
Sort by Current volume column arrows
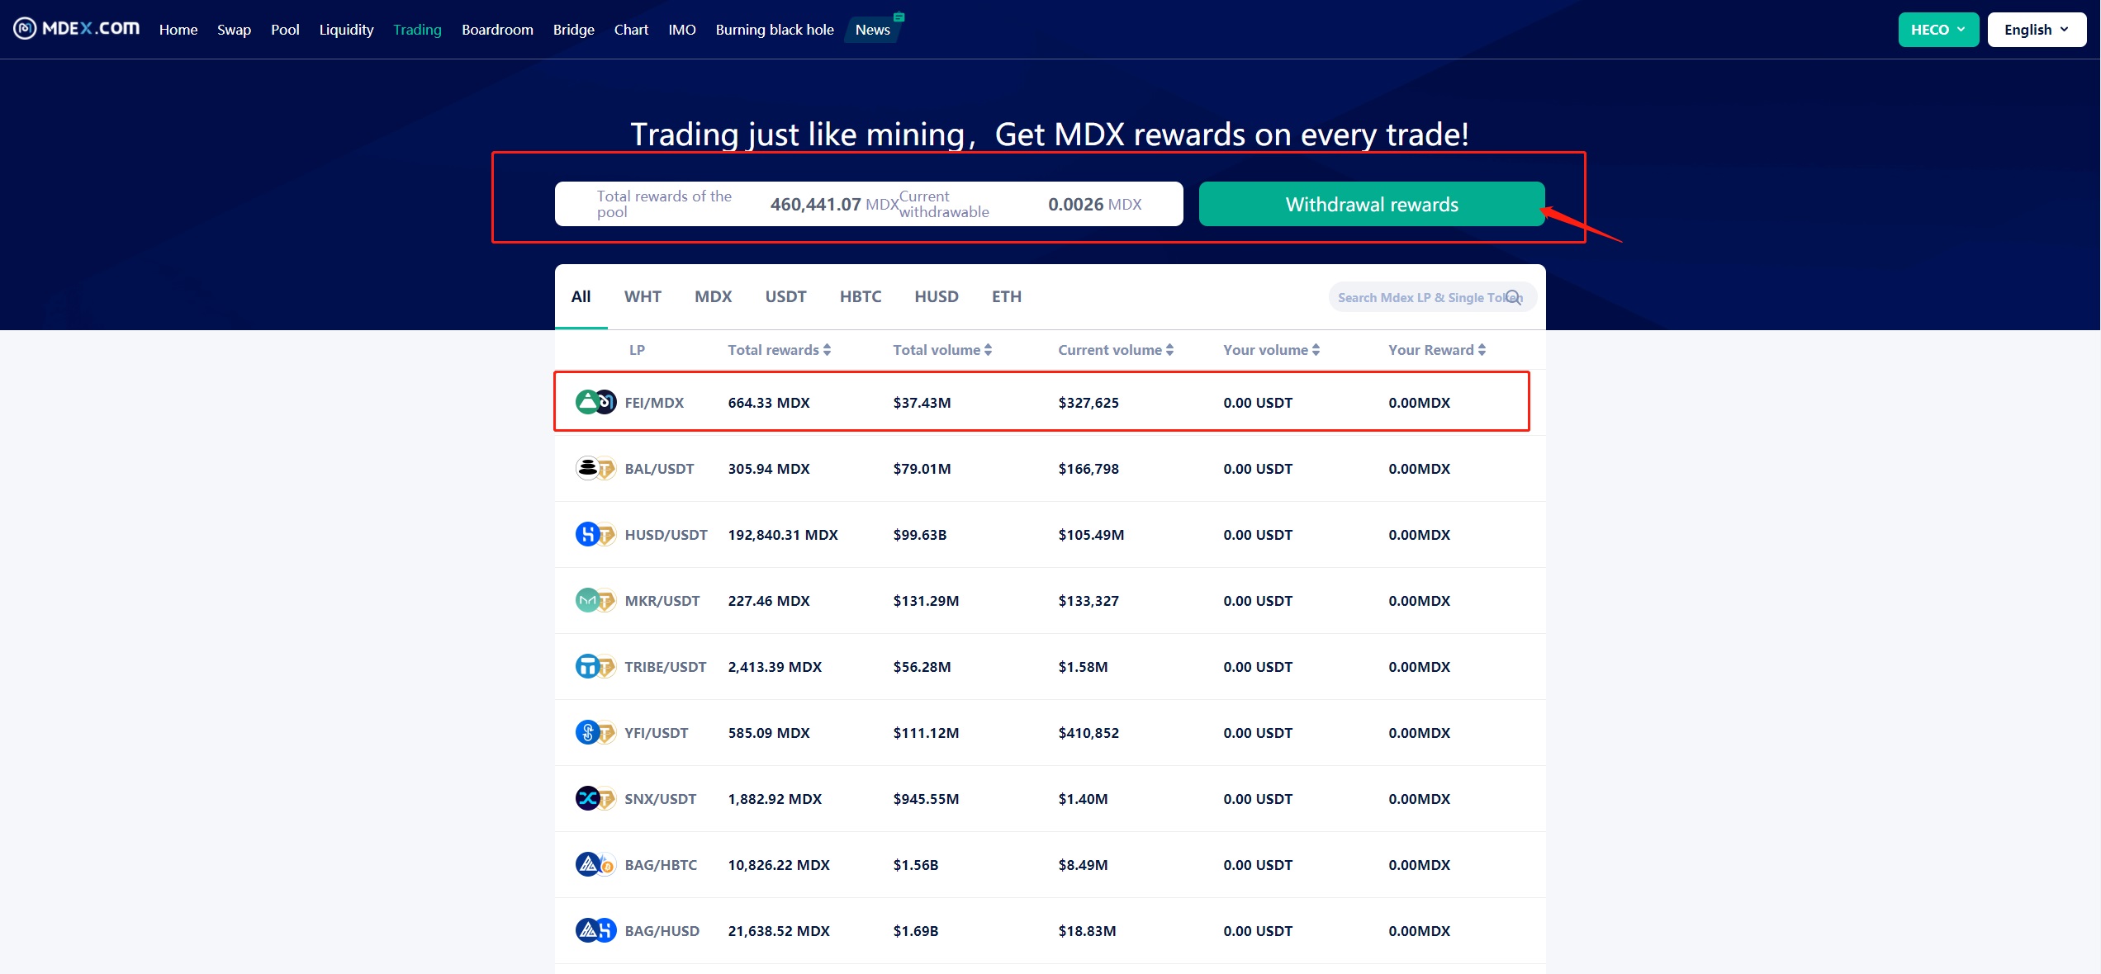1169,350
